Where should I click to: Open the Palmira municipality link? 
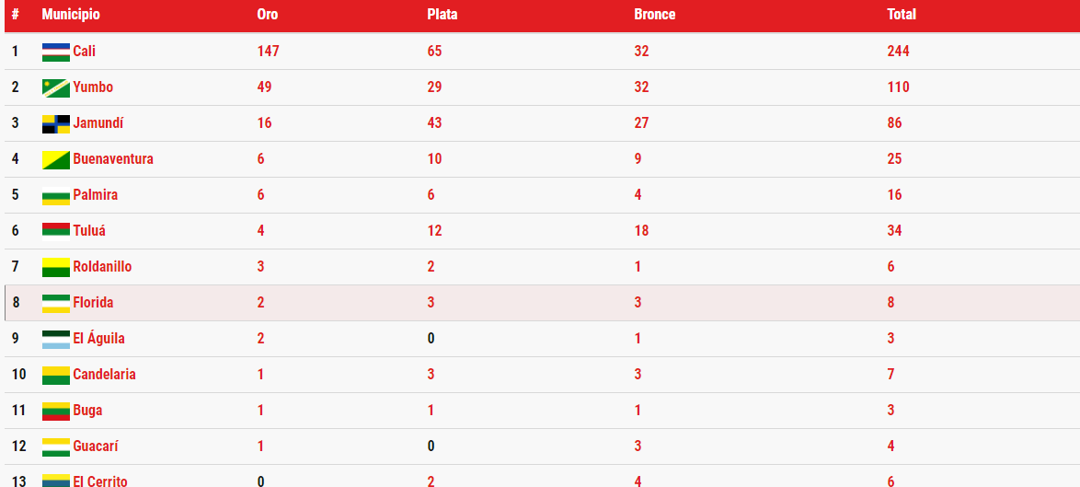click(x=95, y=195)
